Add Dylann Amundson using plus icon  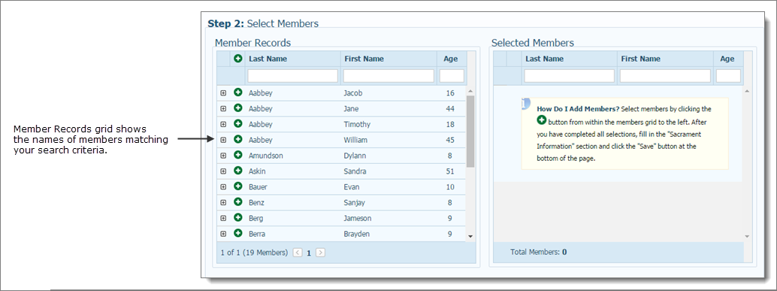(238, 155)
